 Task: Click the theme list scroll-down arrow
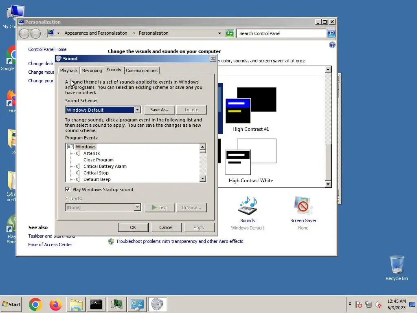coord(328,184)
